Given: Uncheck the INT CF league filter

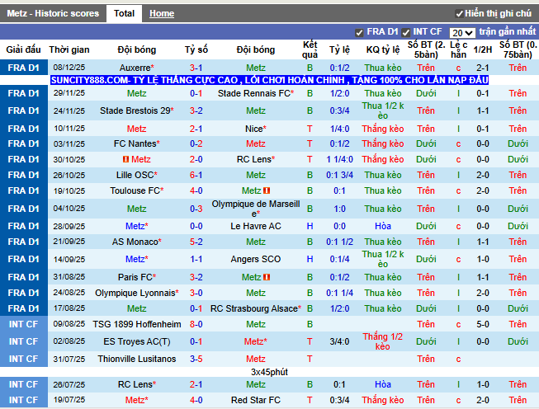Looking at the screenshot, I should coord(405,33).
